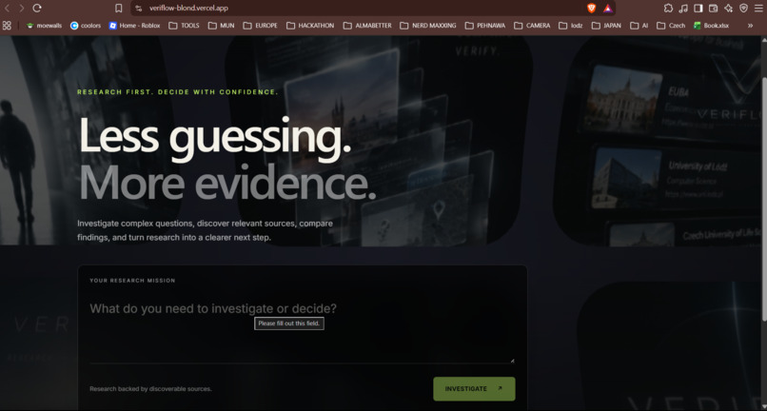Open the Book.xlsx bookmark
The height and width of the screenshot is (411, 767).
point(711,26)
